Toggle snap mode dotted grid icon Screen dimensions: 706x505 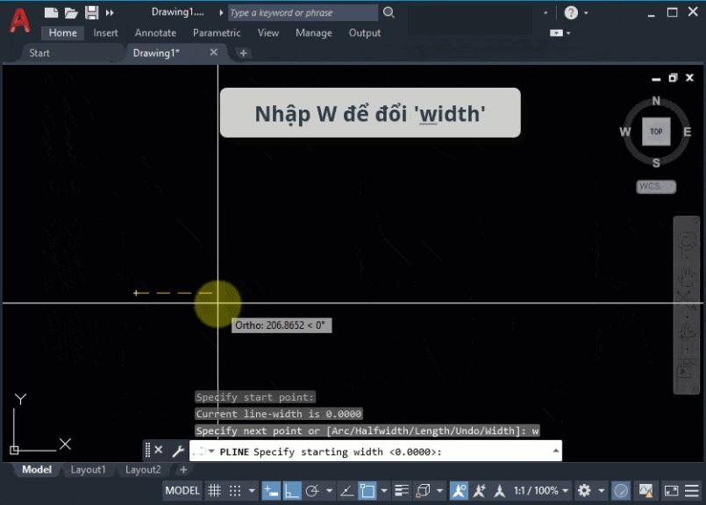235,490
